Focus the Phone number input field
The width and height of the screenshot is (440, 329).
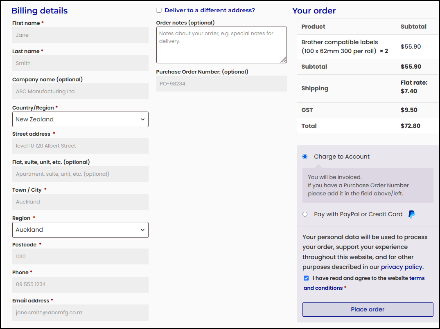pyautogui.click(x=80, y=284)
